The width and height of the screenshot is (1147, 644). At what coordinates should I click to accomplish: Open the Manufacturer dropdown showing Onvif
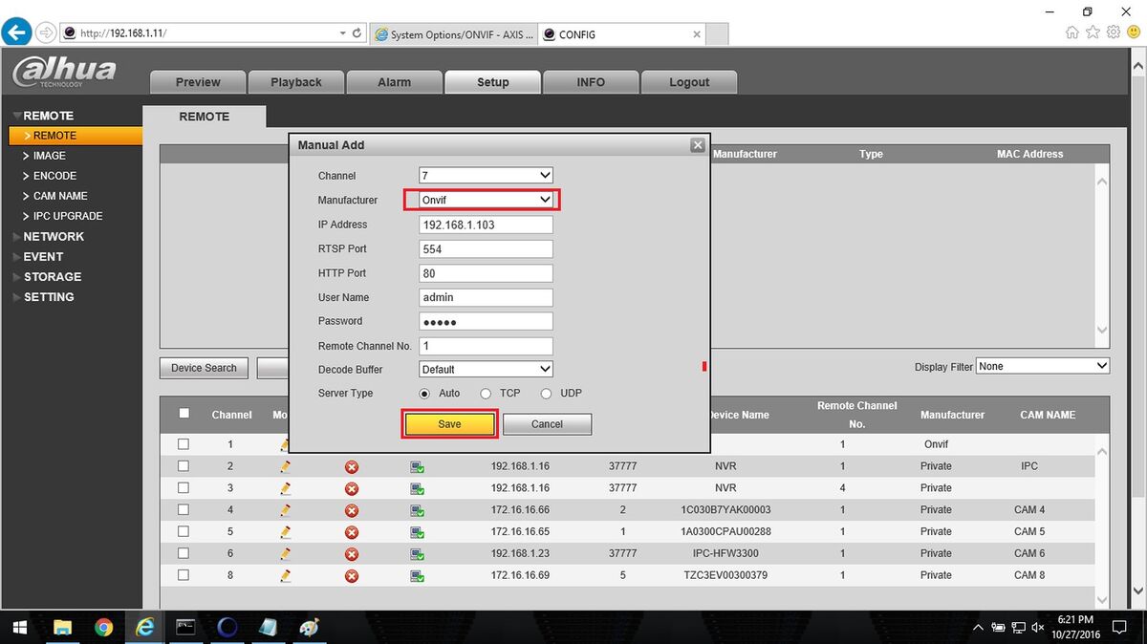[487, 200]
